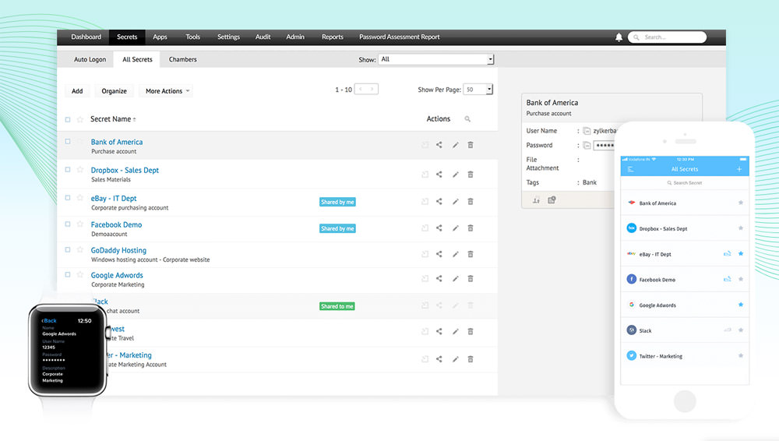Open the Tools menu
The image size is (779, 441).
(192, 37)
